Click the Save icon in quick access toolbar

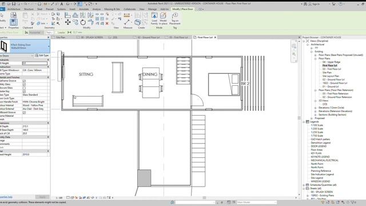pos(14,4)
